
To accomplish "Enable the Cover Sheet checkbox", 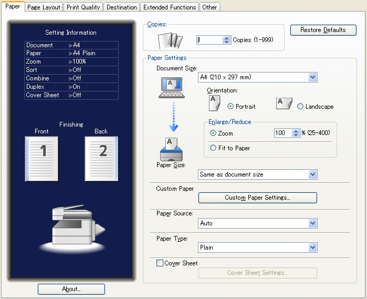I will pyautogui.click(x=160, y=263).
